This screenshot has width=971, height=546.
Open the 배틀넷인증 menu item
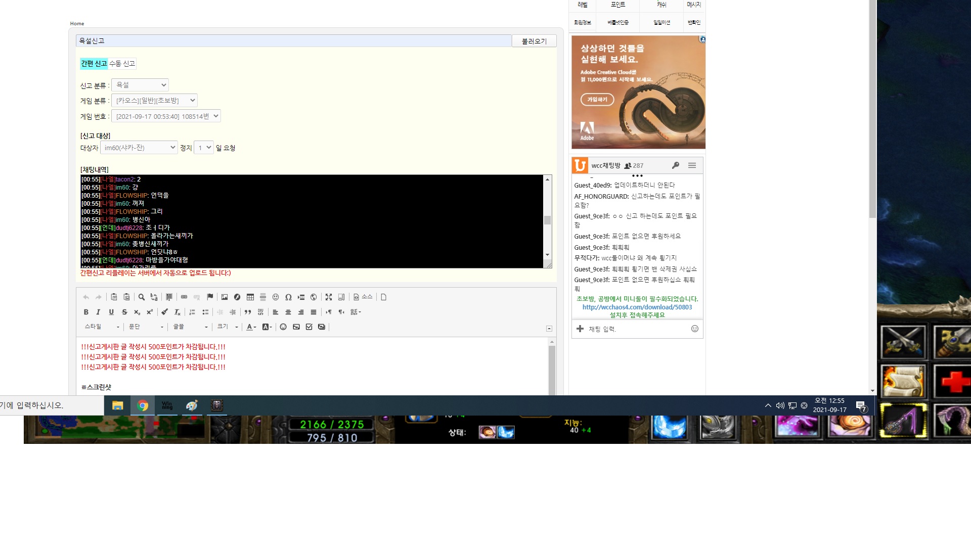click(x=618, y=22)
